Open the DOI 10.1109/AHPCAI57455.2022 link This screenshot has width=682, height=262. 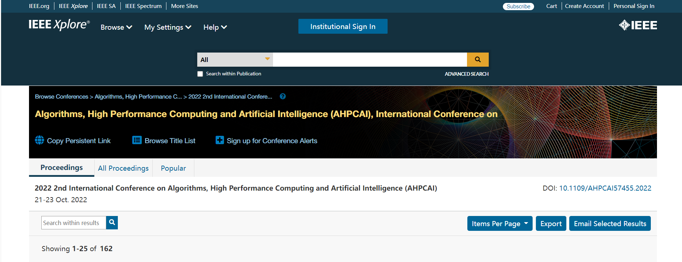605,188
